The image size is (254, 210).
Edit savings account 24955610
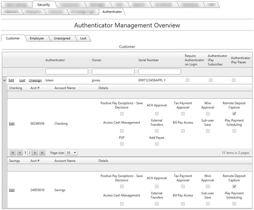12,190
